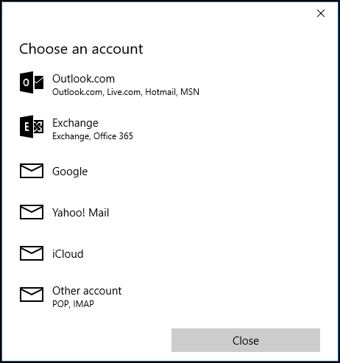Click the 'POP, IMAP' subtitle text
This screenshot has height=363, width=340.
coord(73,304)
